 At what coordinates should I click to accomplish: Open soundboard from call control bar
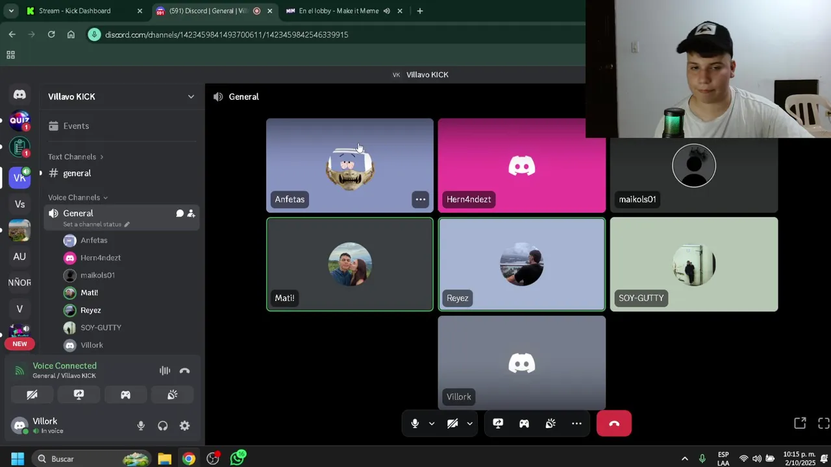(551, 424)
